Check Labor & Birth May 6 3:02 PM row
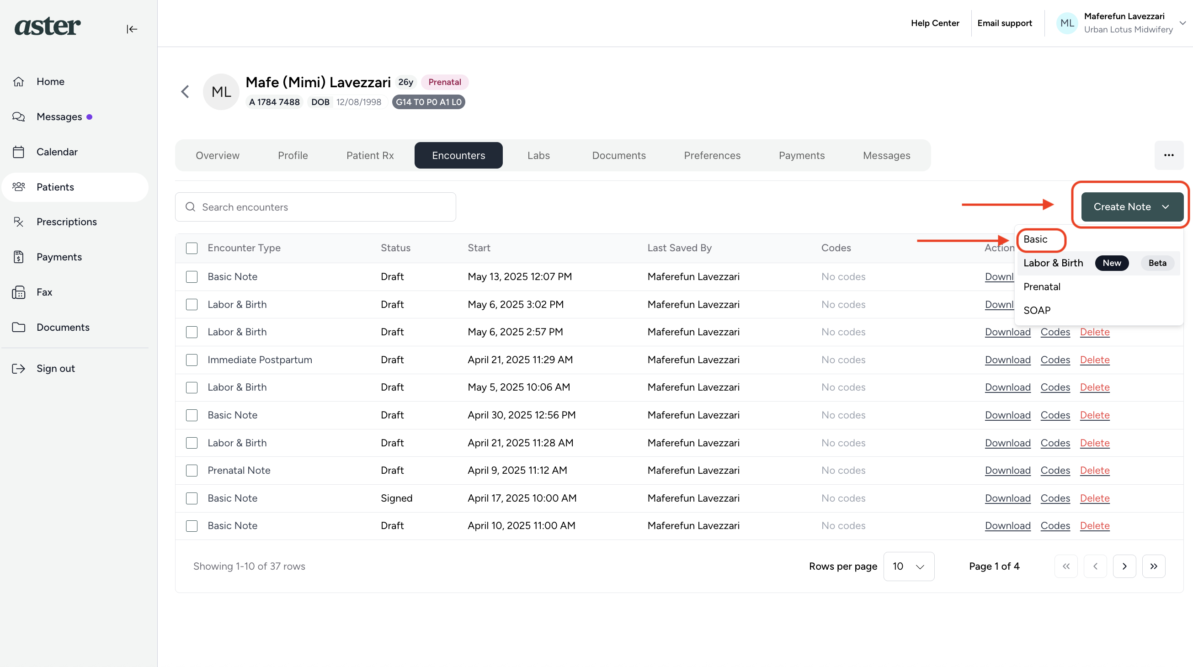The image size is (1193, 667). click(x=192, y=305)
